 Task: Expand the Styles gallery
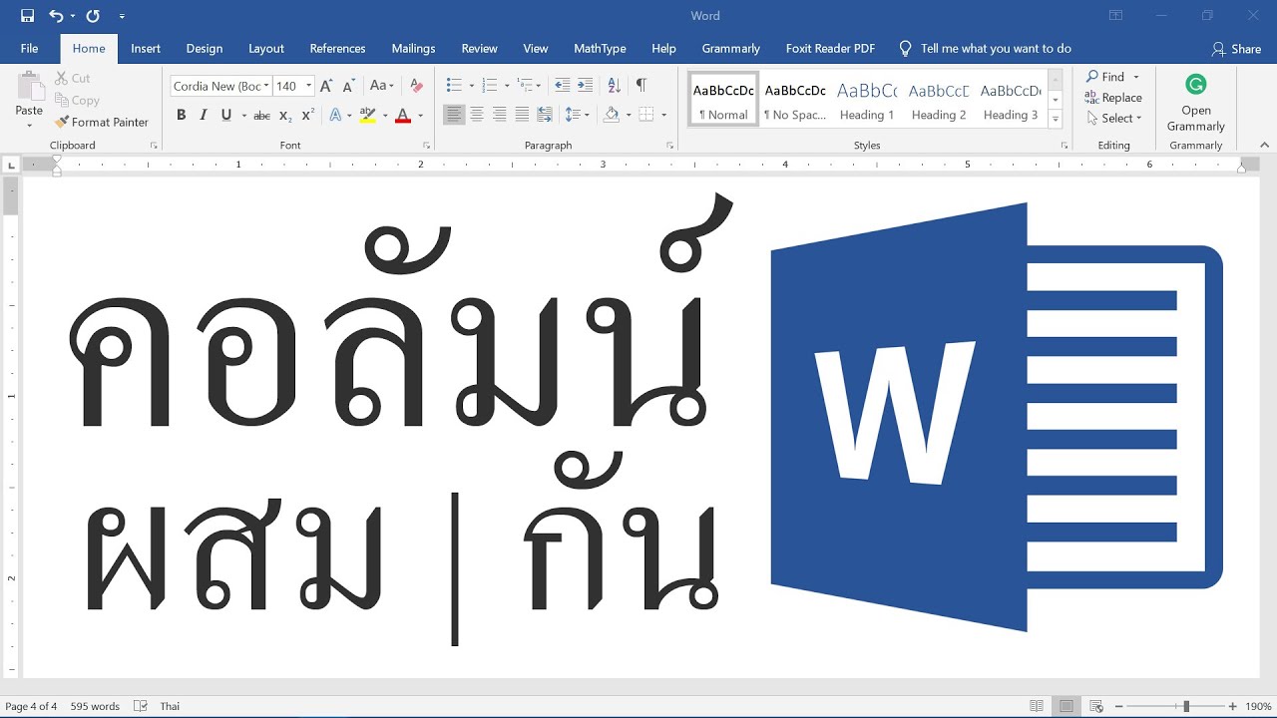tap(1056, 119)
